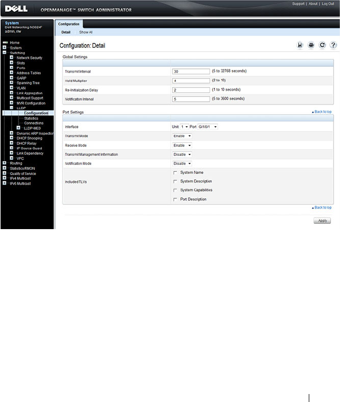
Task: Click the Home tree item
Action: [15, 42]
